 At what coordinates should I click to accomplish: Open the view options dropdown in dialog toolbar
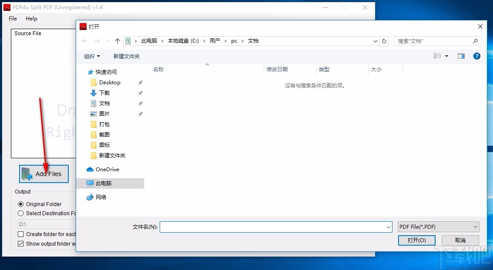point(446,56)
